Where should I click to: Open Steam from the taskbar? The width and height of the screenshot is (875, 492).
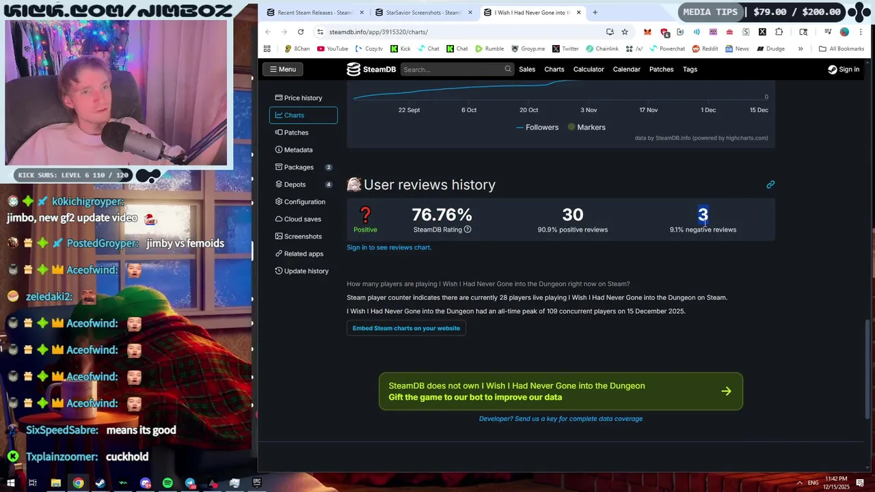click(100, 483)
